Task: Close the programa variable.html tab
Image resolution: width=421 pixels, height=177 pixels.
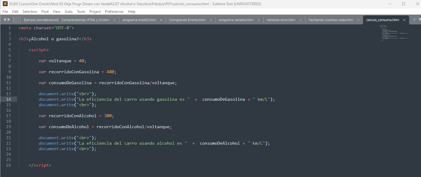Action: [x=259, y=20]
